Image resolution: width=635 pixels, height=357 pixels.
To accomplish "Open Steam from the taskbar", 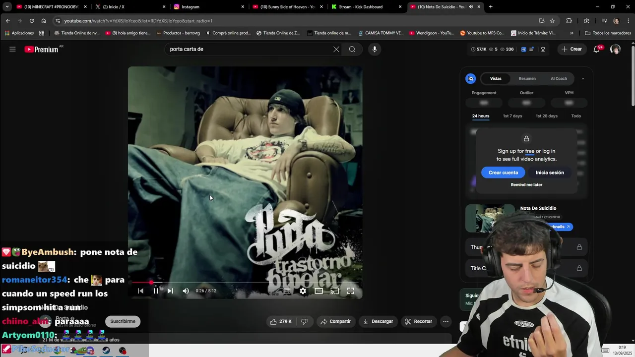I will pos(106,351).
